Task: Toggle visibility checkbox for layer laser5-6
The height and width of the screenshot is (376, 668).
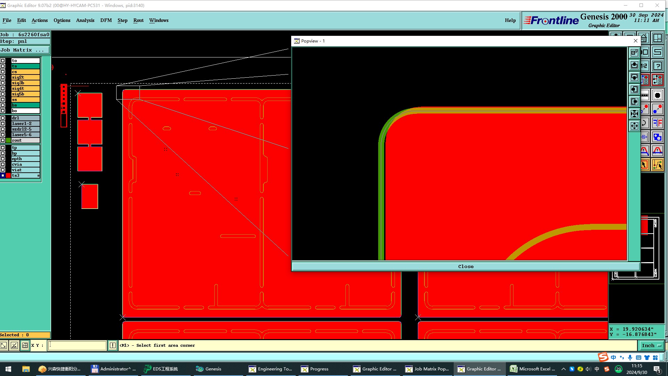Action: pyautogui.click(x=3, y=135)
